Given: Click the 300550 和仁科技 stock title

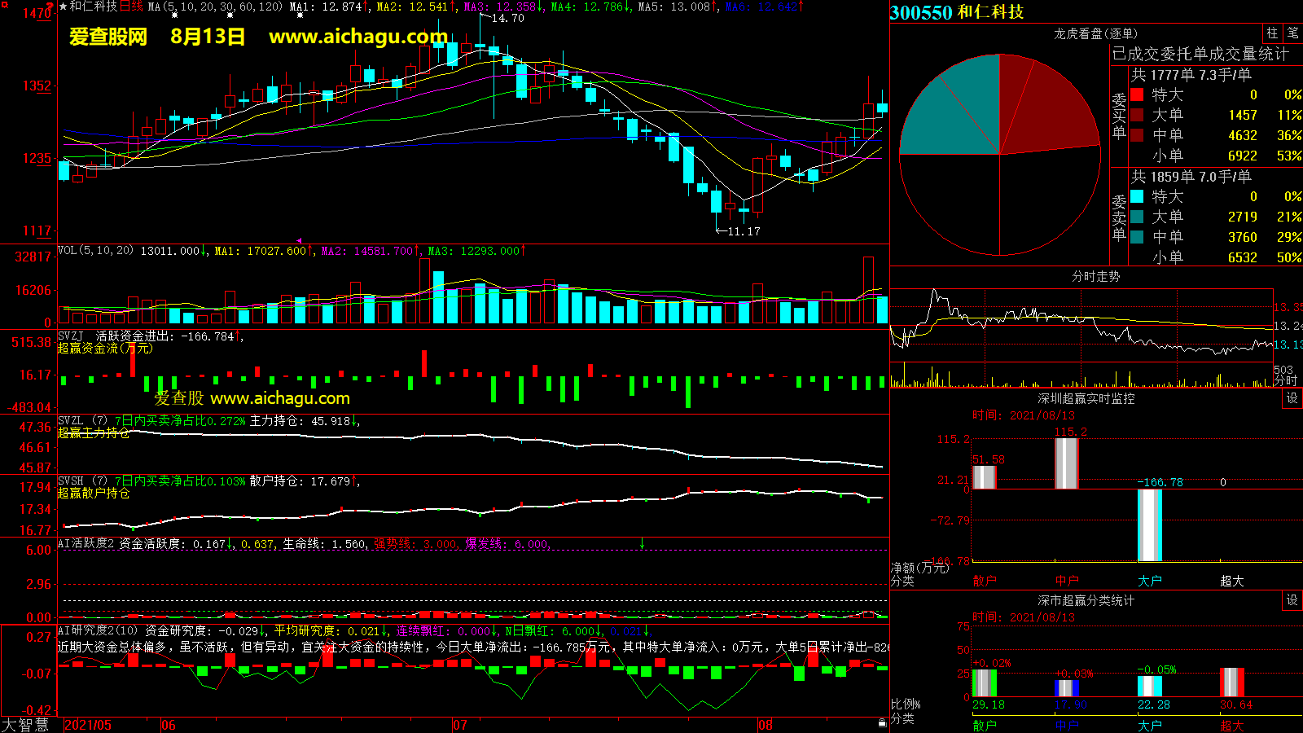Looking at the screenshot, I should 957,12.
